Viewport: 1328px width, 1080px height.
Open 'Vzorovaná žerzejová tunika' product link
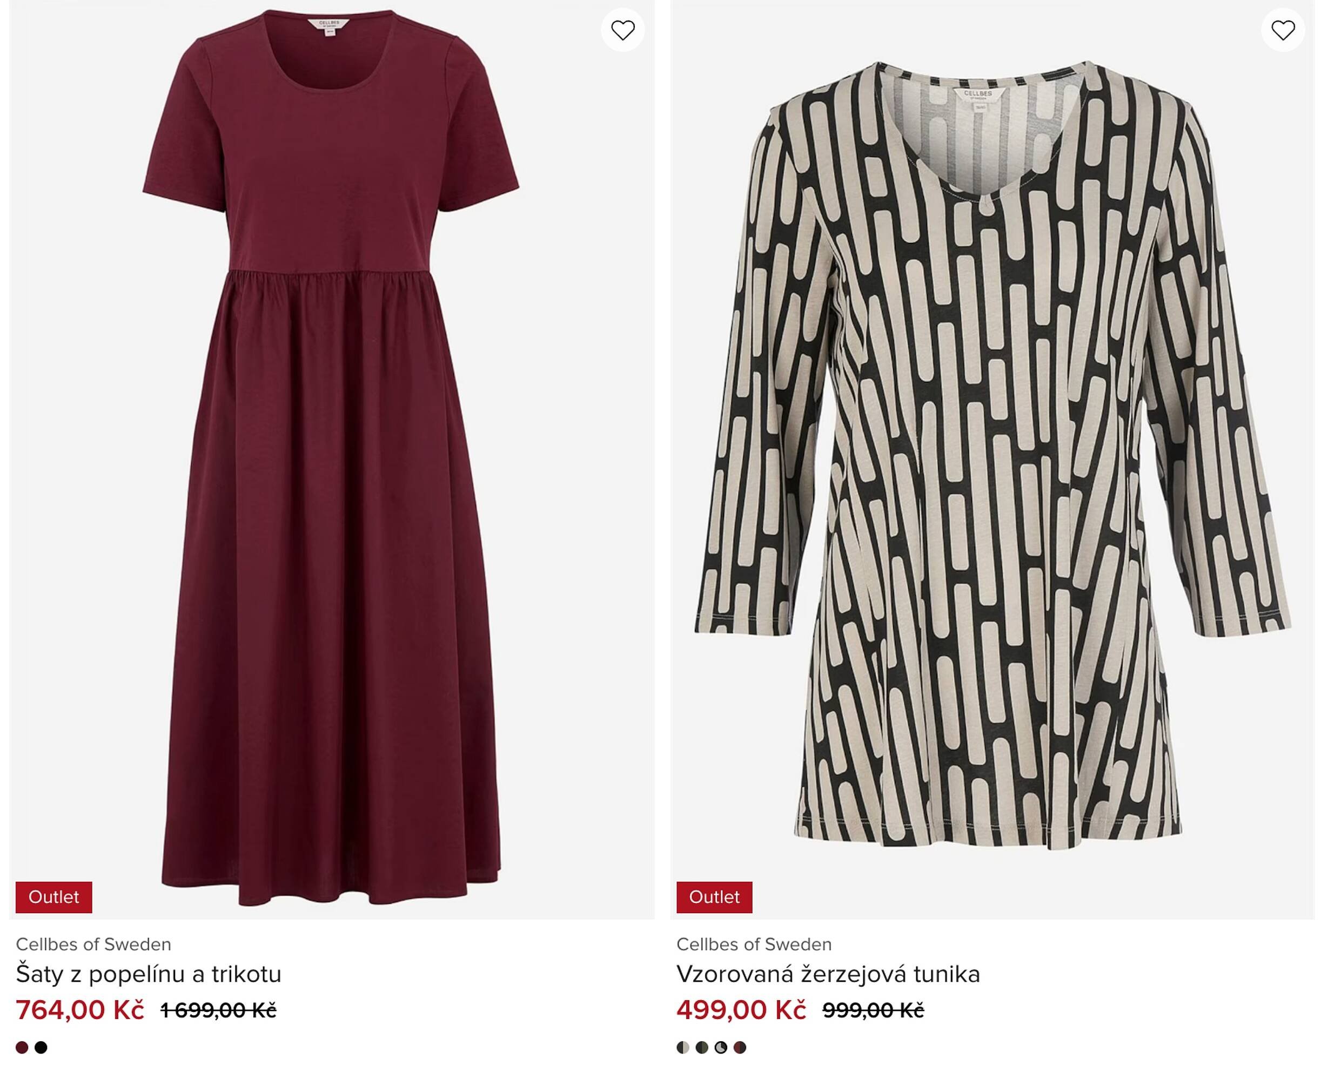828,974
